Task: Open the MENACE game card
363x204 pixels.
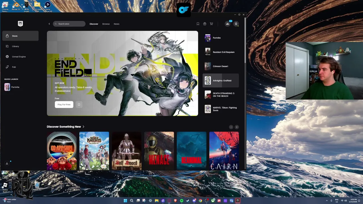Action: tap(159, 151)
